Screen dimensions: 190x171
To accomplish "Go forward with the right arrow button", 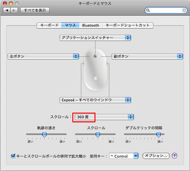I will tap(14, 10).
